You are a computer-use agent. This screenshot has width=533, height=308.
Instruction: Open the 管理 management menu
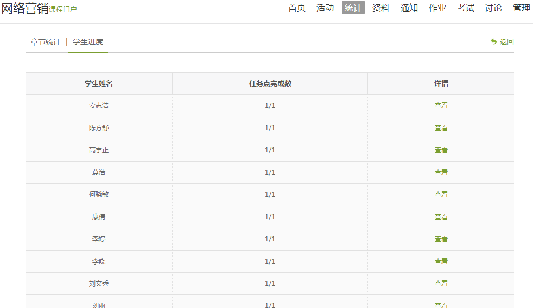522,8
